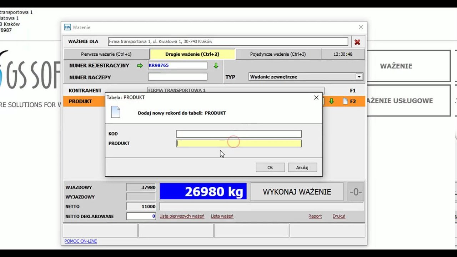This screenshot has width=457, height=257.
Task: Close the Tabela : PRODUKT dialog
Action: [316, 97]
